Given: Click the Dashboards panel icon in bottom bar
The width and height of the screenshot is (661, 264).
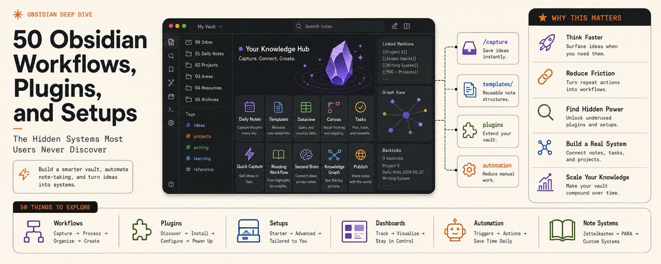Looking at the screenshot, I should click(354, 232).
